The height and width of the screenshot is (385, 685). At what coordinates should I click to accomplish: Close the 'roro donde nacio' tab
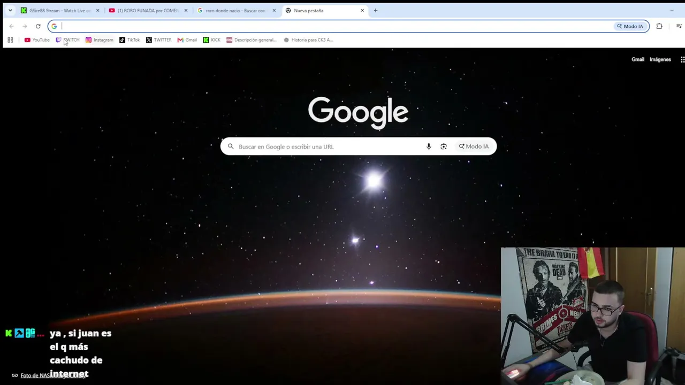tap(274, 11)
